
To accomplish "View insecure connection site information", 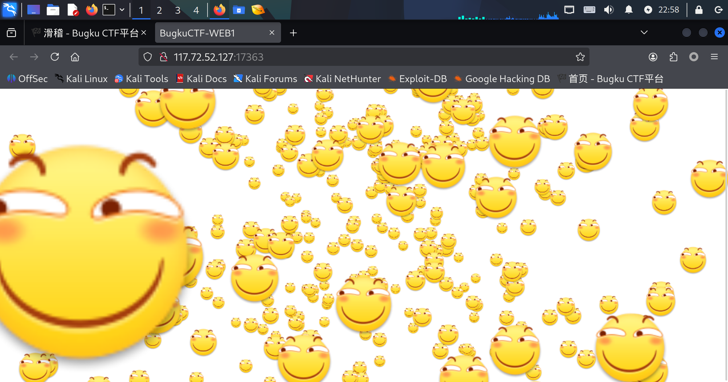I will tap(164, 57).
